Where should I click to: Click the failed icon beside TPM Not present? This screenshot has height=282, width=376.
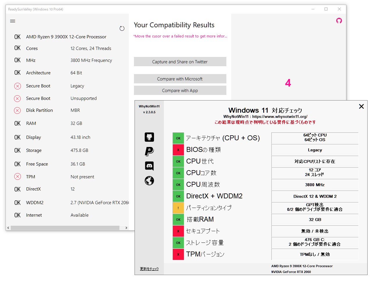click(x=17, y=177)
